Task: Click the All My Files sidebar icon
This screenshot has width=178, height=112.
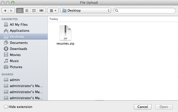Action: [6, 24]
